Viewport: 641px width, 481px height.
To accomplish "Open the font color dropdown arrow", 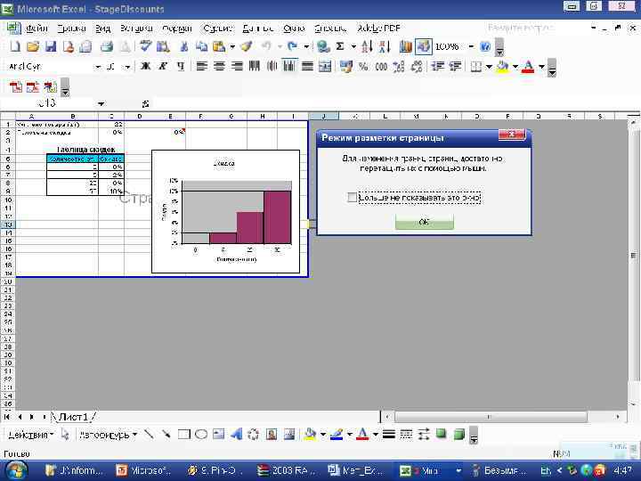I will 541,67.
